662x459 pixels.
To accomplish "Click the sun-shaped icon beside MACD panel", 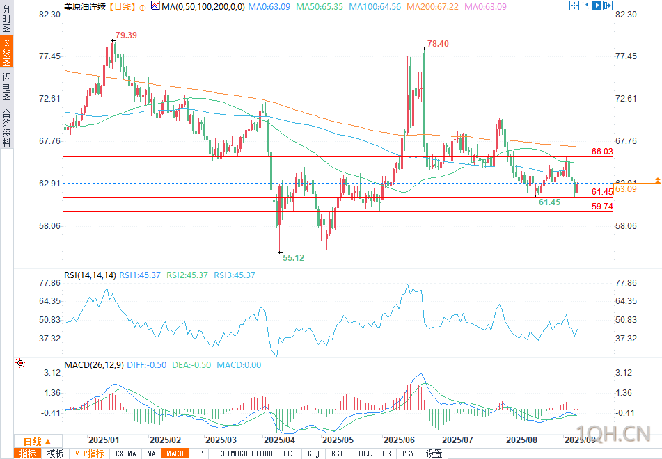I will click(19, 364).
